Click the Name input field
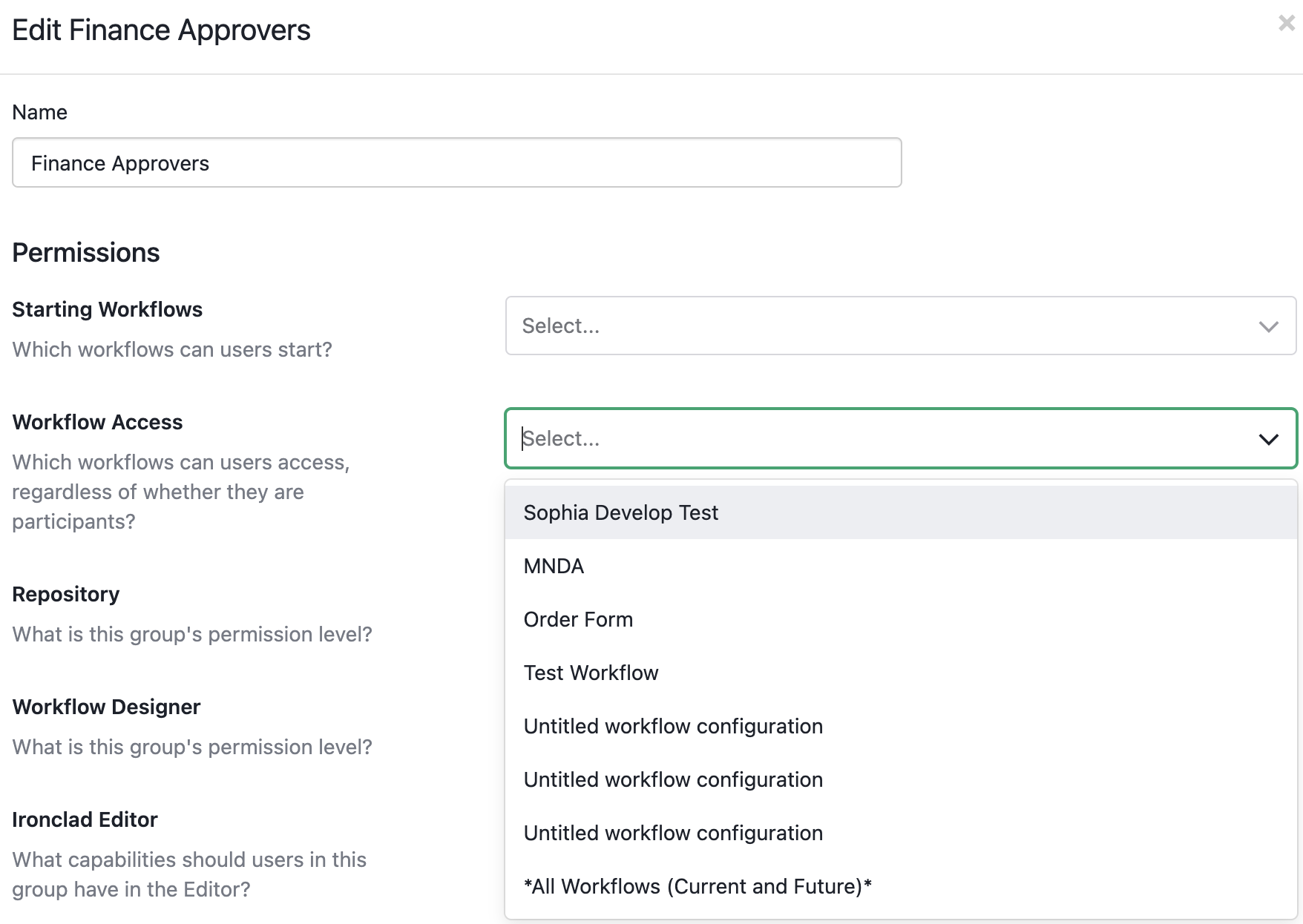The image size is (1303, 924). tap(457, 162)
